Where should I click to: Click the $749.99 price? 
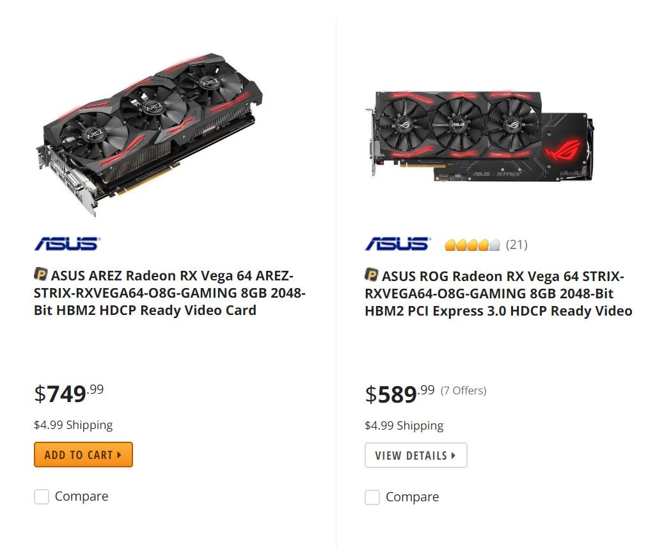coord(68,393)
